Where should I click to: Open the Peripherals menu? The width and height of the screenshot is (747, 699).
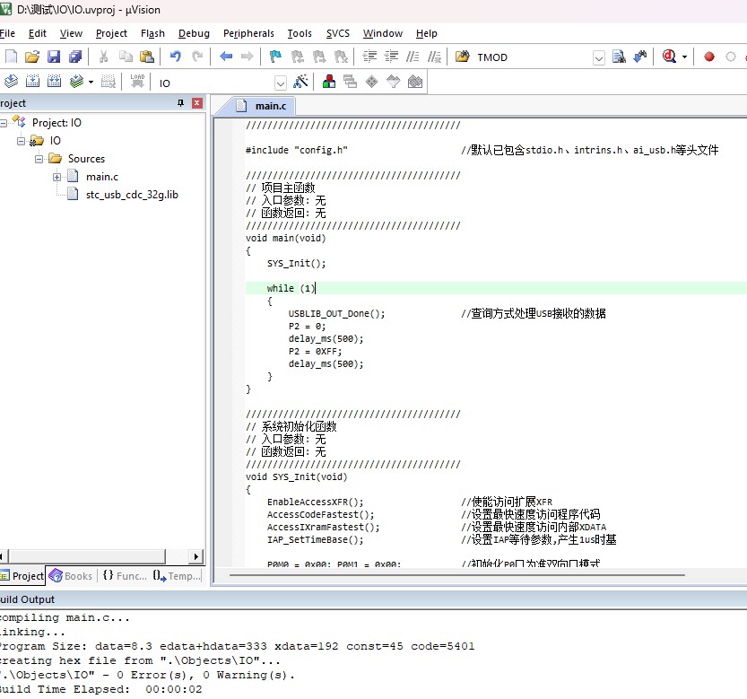(x=248, y=33)
